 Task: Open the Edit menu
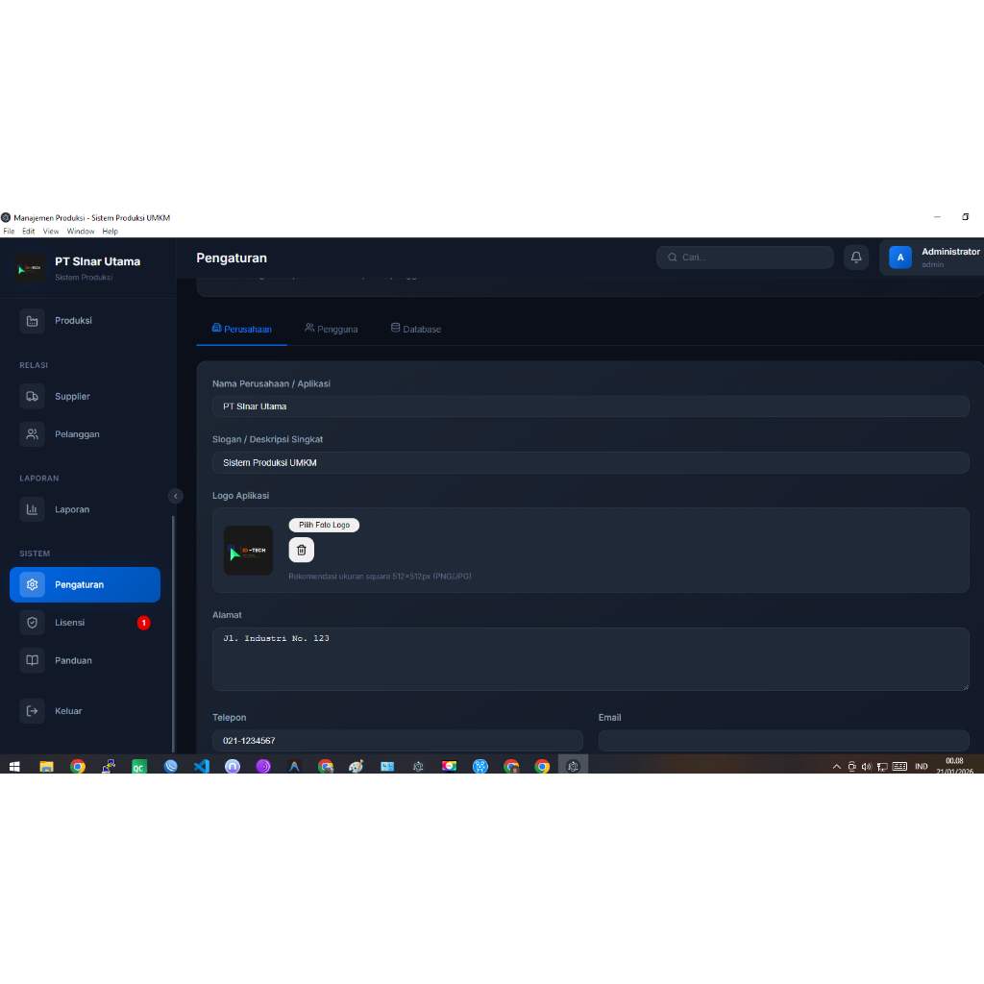[29, 232]
